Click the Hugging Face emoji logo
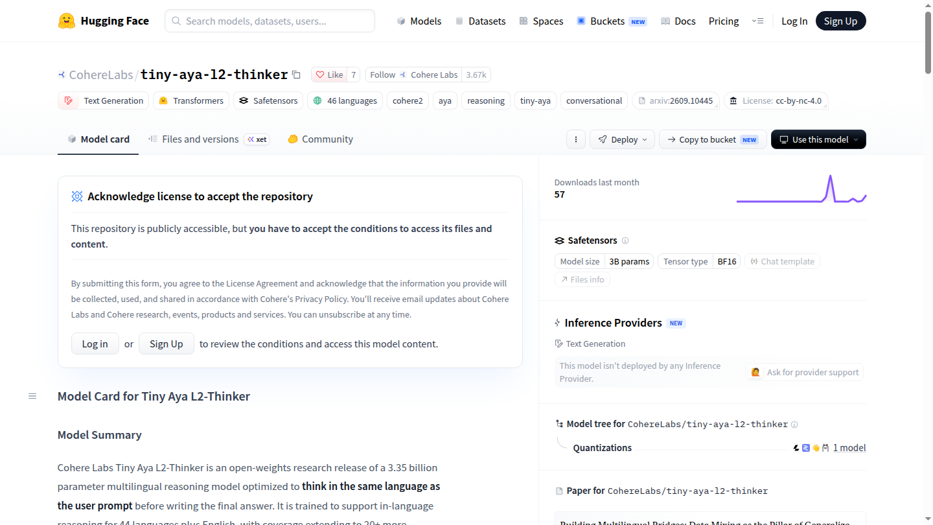933x525 pixels. (67, 21)
